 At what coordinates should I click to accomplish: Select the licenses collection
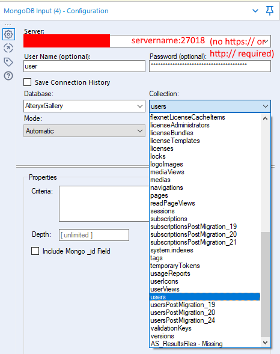pyautogui.click(x=205, y=148)
